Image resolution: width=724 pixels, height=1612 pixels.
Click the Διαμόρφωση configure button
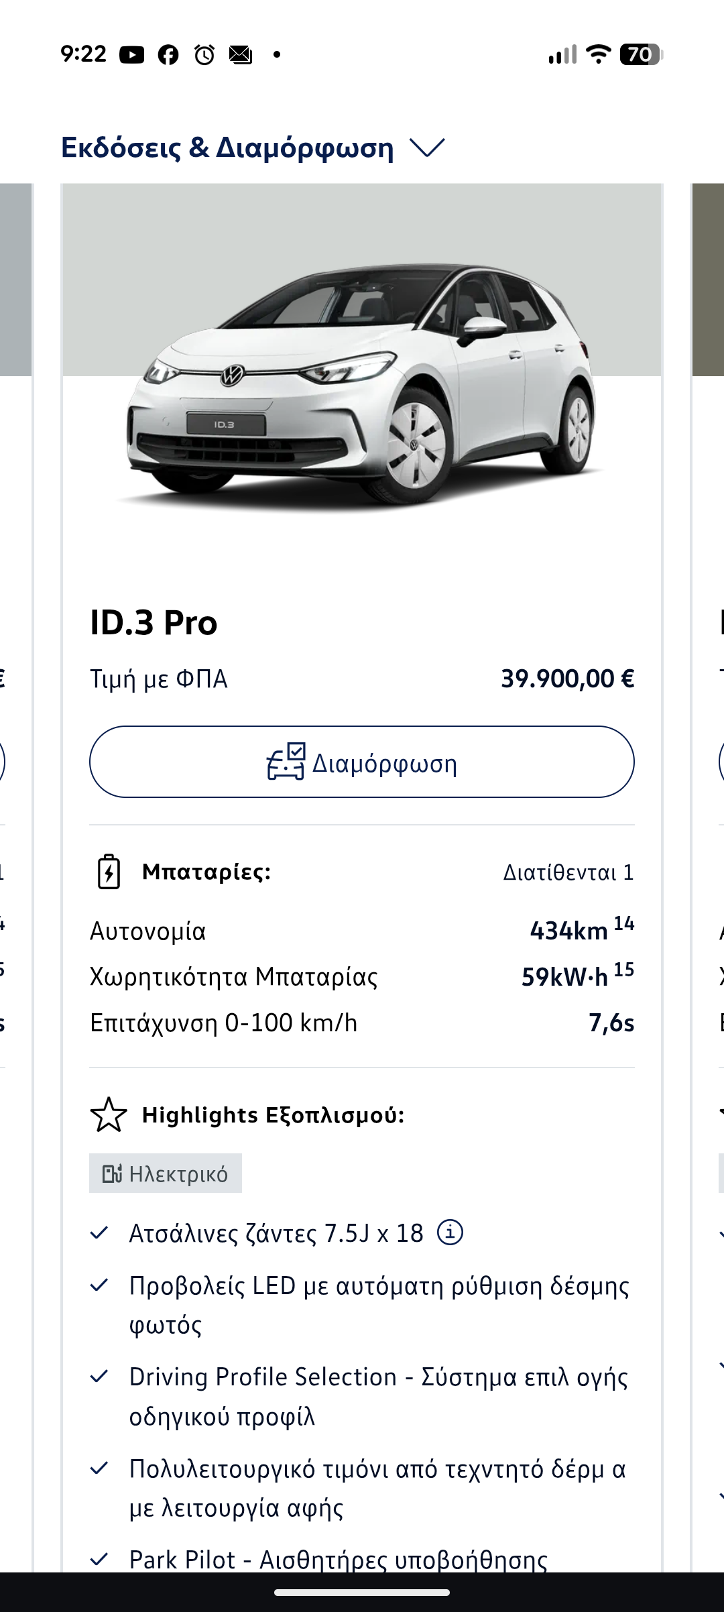(x=362, y=762)
